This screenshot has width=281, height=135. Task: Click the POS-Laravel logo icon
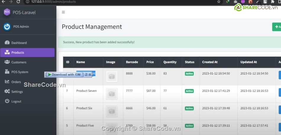point(7,12)
